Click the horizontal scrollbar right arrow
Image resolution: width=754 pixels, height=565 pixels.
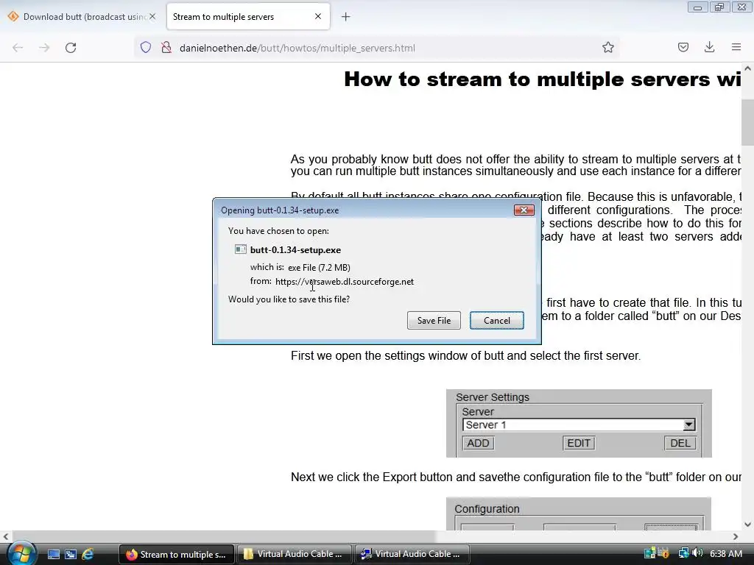(736, 536)
